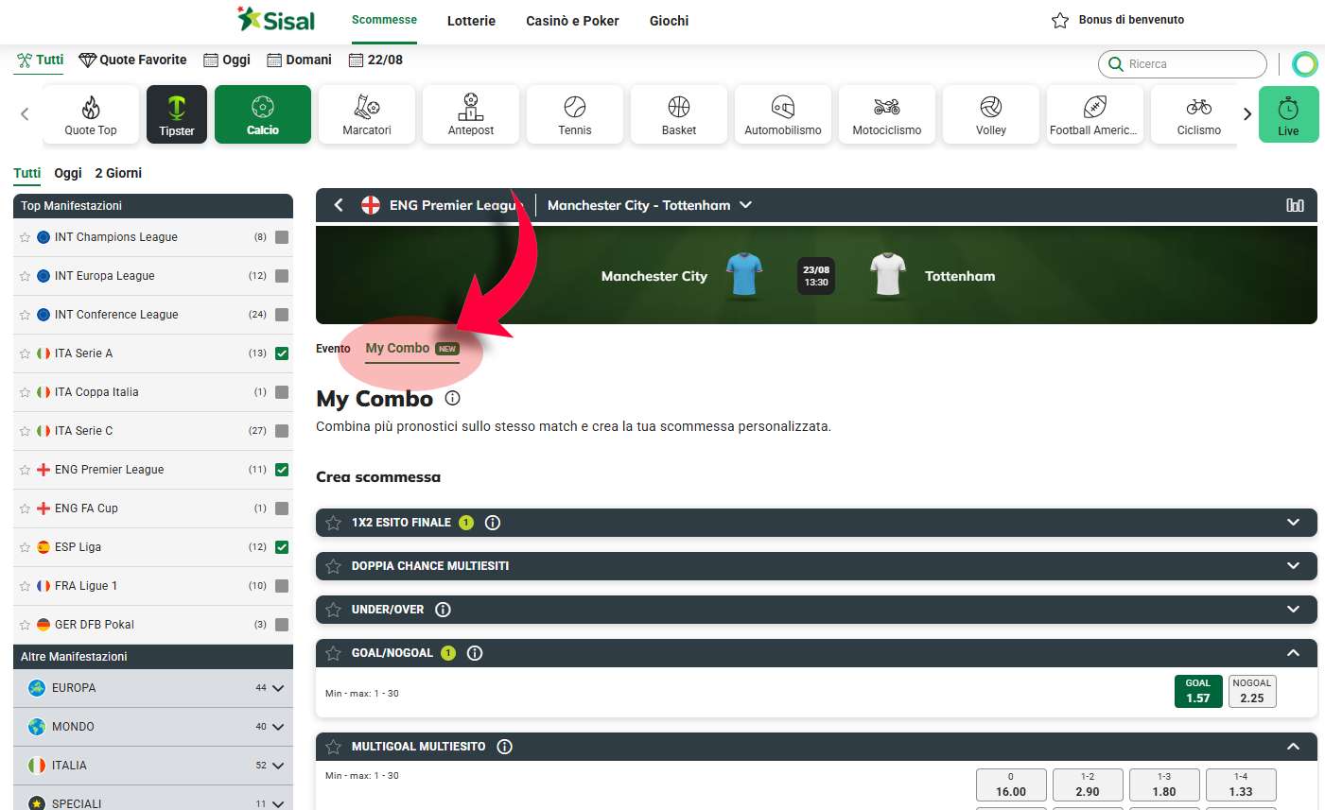Open the Lotterie menu
1325x810 pixels.
pyautogui.click(x=471, y=21)
